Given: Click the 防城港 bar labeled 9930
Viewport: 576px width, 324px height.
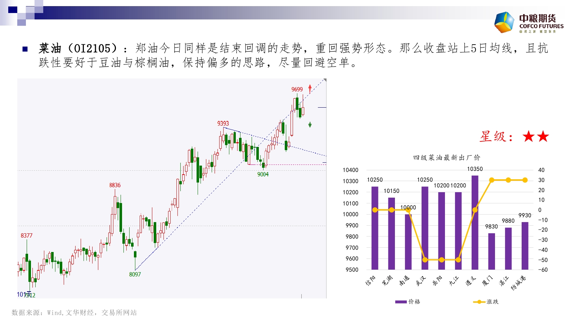Looking at the screenshot, I should pos(525,246).
